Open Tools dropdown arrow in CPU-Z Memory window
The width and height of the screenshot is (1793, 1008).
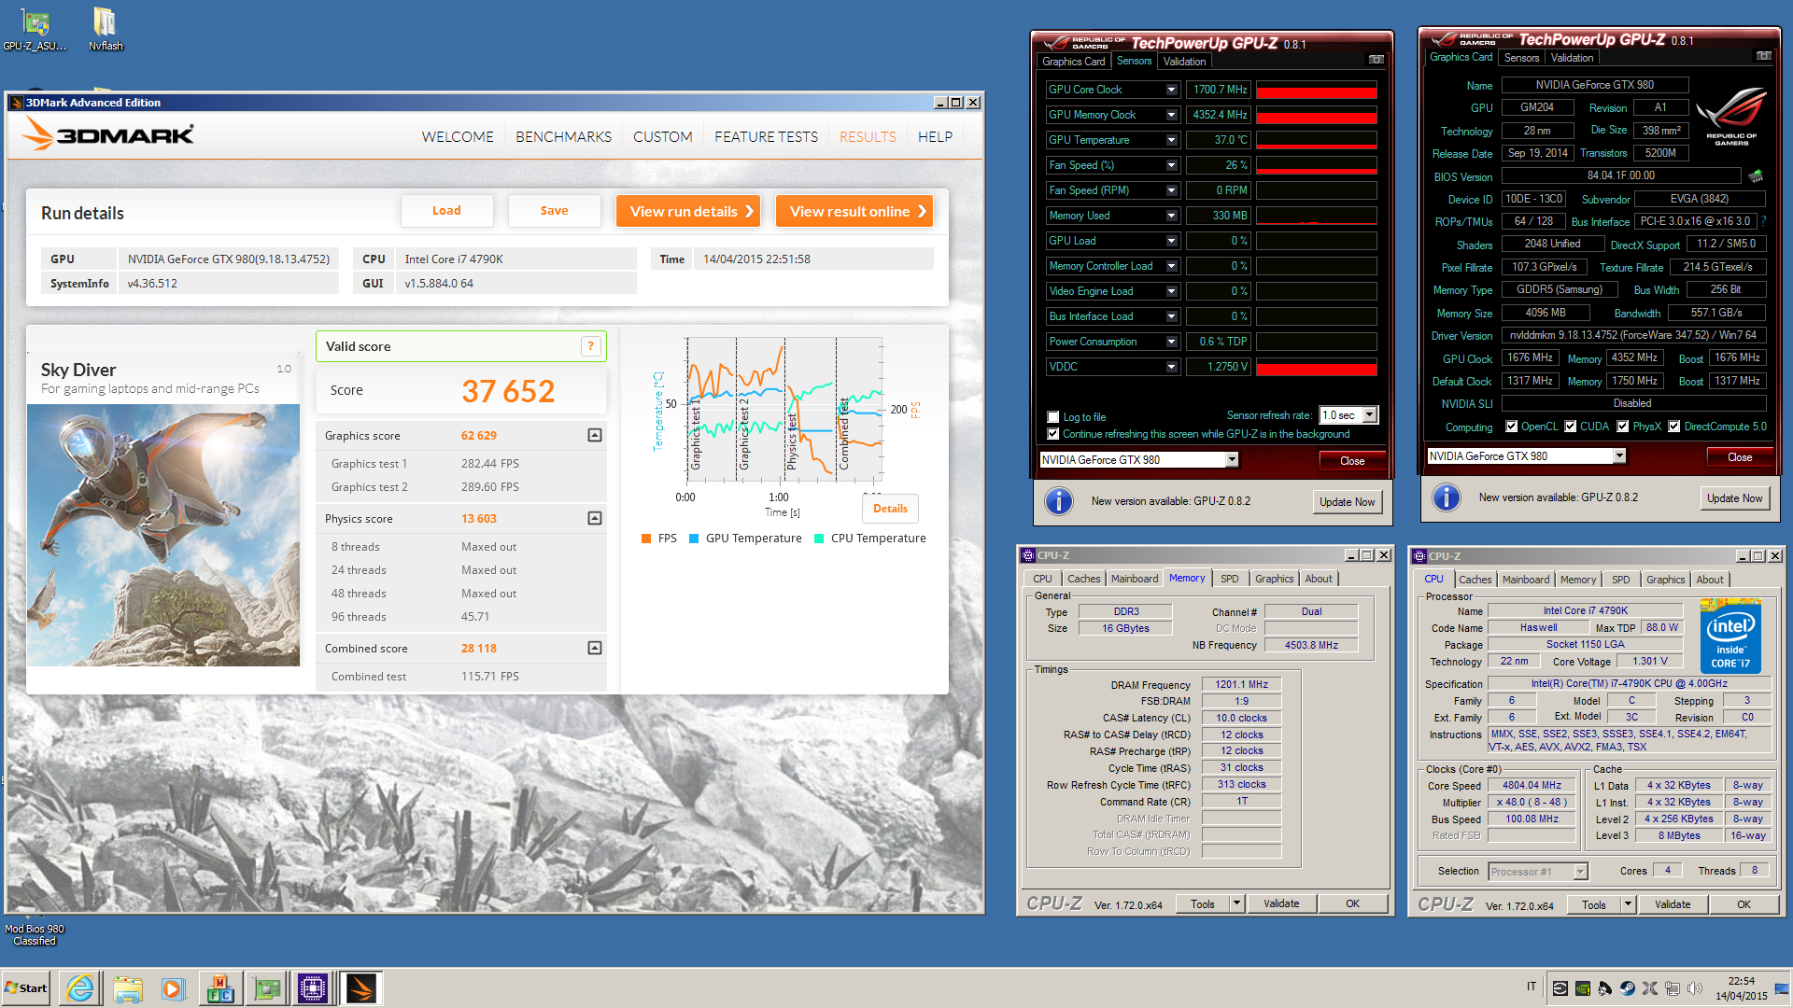point(1236,903)
